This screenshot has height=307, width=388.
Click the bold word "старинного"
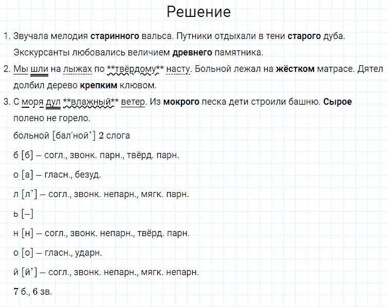pos(115,36)
